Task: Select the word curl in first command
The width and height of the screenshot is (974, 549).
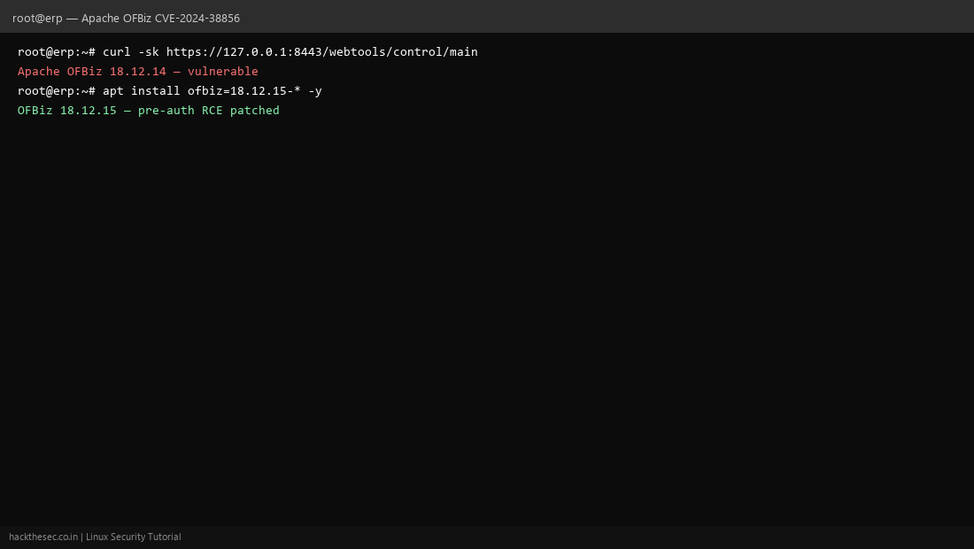Action: [117, 51]
